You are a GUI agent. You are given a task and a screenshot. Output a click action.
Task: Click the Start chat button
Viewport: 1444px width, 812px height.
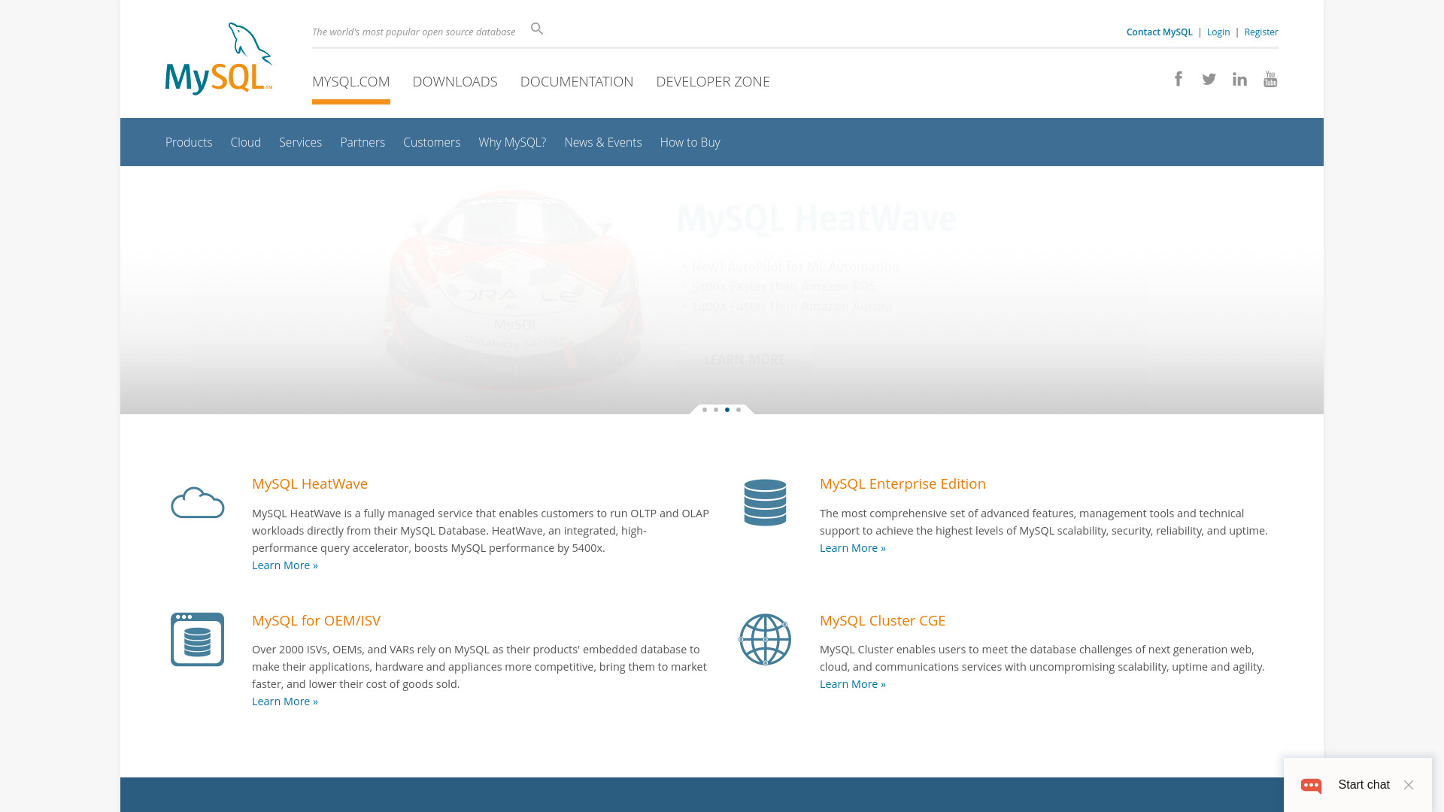click(1364, 785)
